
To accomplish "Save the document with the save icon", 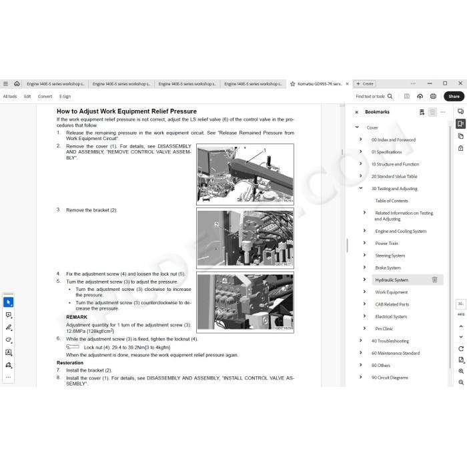I will point(406,96).
